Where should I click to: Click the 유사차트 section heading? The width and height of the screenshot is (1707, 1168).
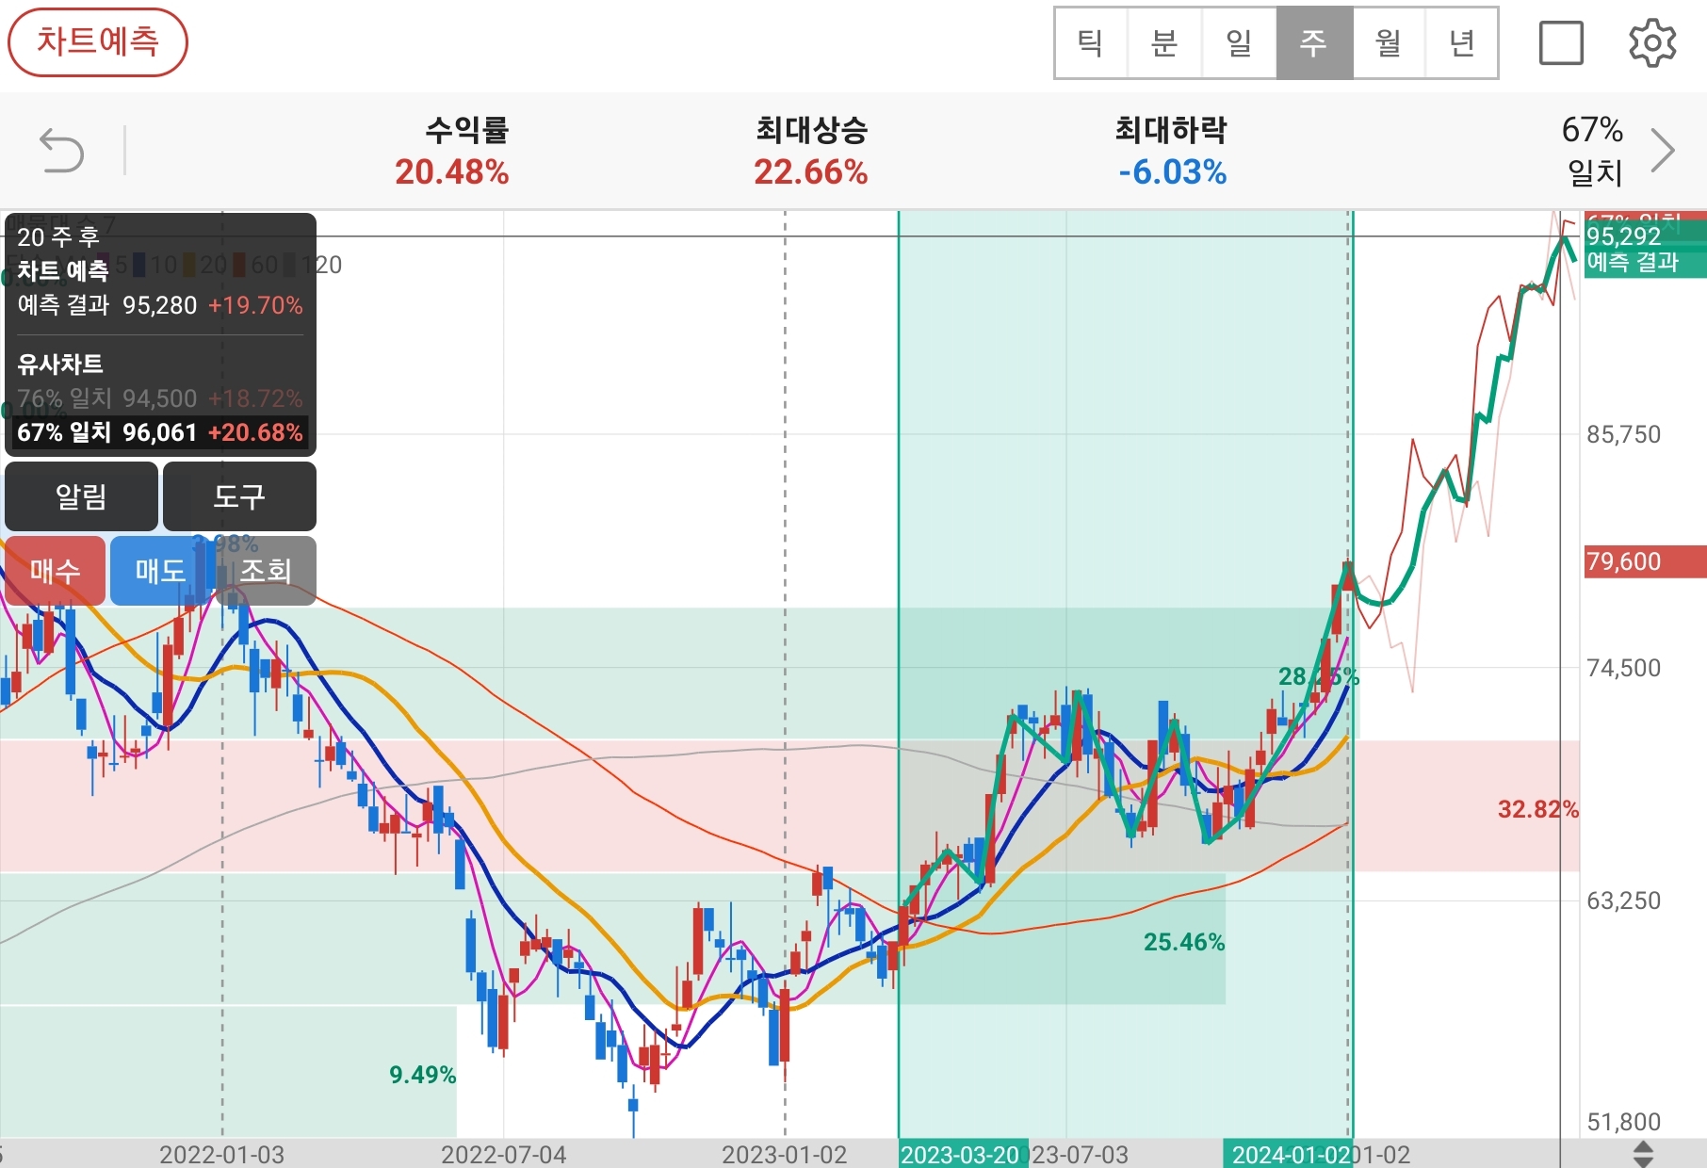coord(60,364)
